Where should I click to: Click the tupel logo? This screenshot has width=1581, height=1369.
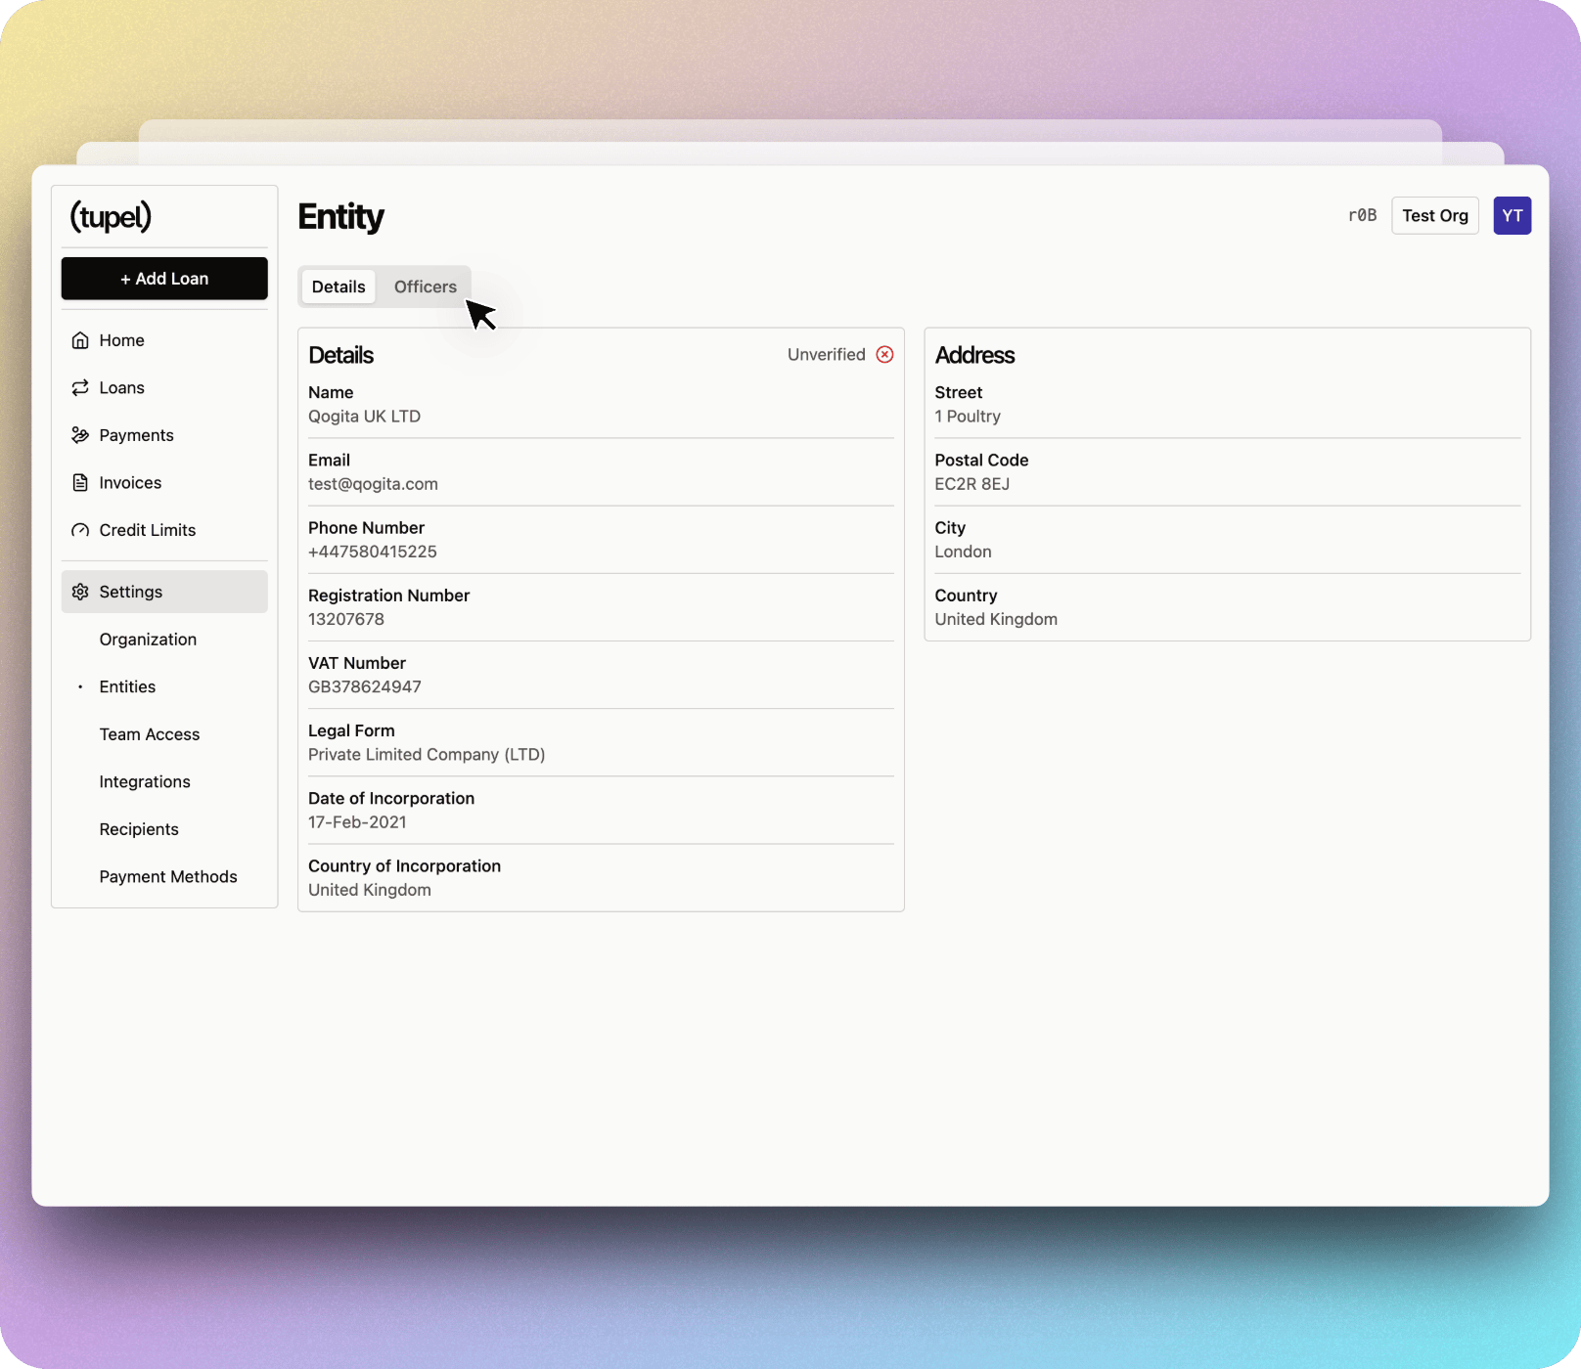(x=111, y=216)
